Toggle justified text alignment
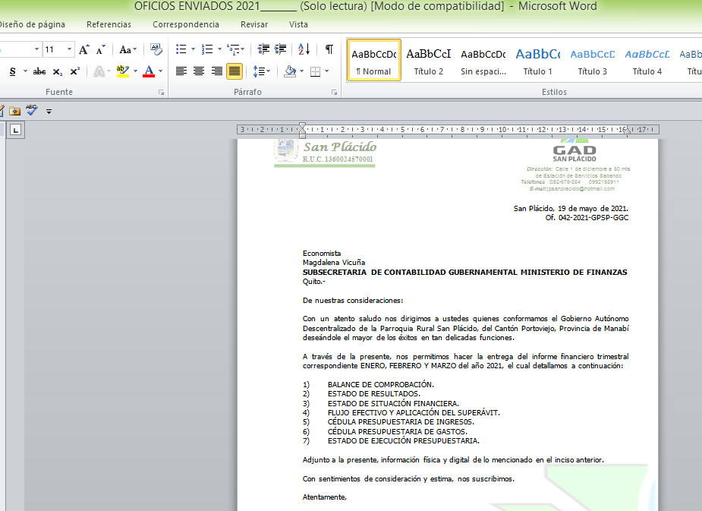Screen dimensions: 702x511 pos(235,71)
